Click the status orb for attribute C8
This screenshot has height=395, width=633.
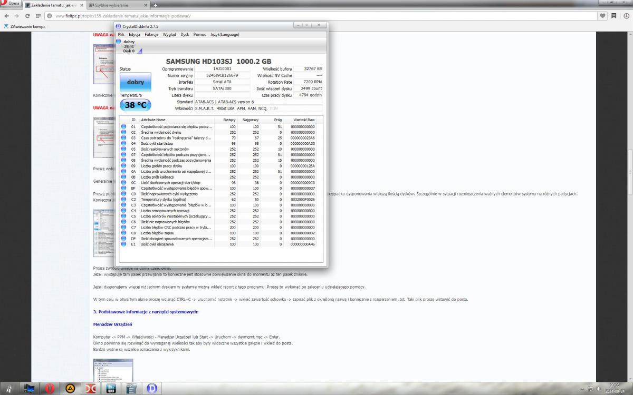tap(123, 233)
